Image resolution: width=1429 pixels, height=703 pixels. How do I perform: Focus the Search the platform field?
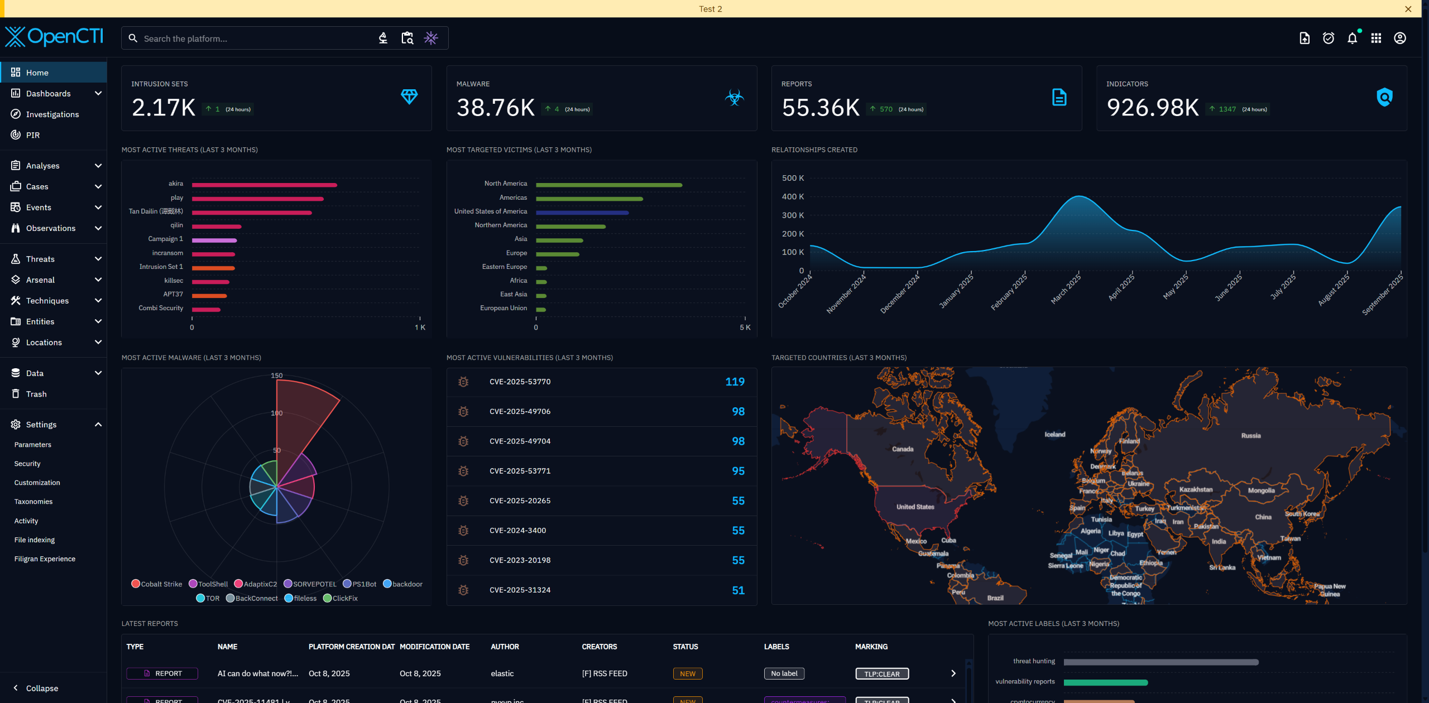click(x=251, y=38)
